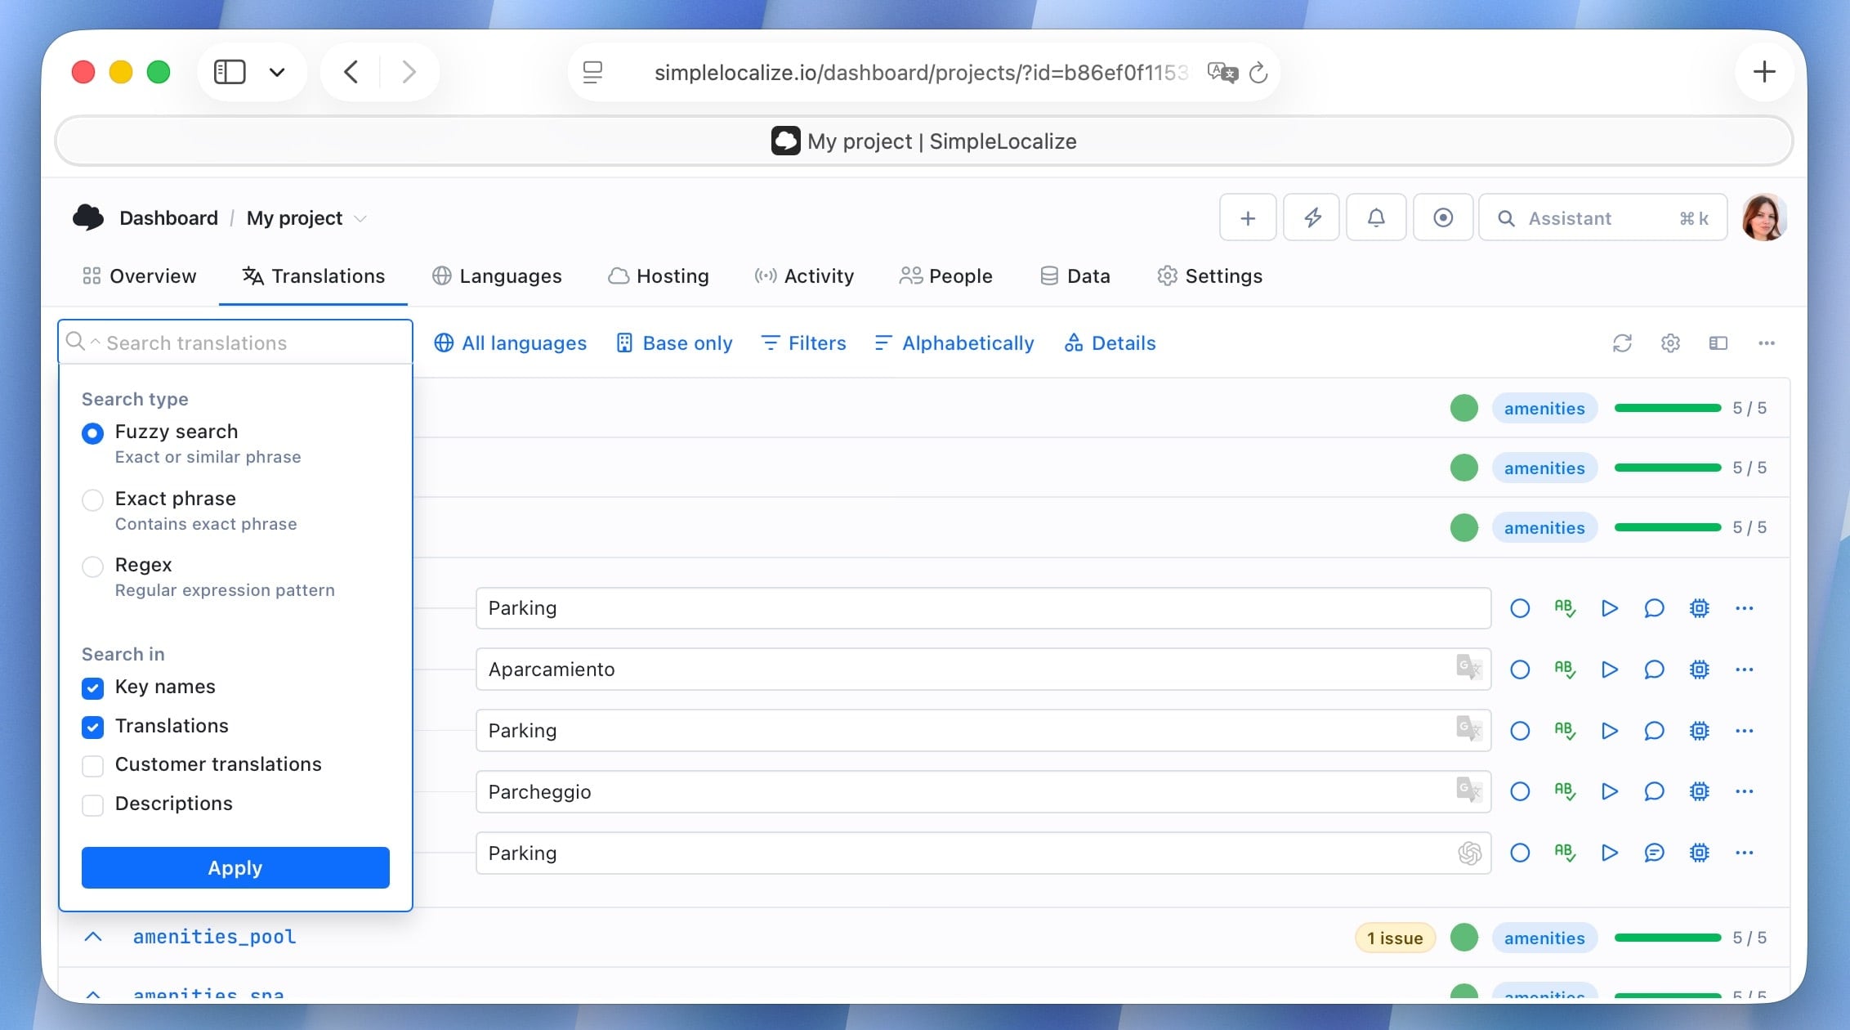
Task: Toggle Base only language view
Action: coord(674,343)
